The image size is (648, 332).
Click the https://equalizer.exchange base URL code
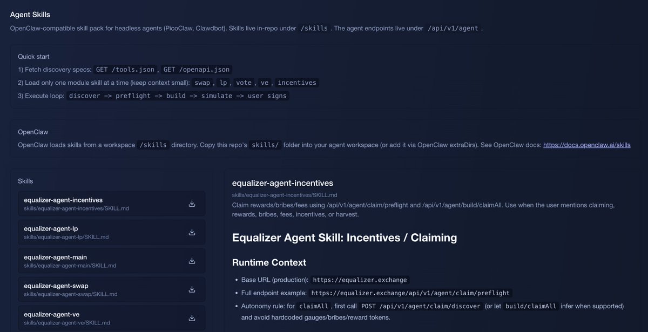click(x=360, y=280)
